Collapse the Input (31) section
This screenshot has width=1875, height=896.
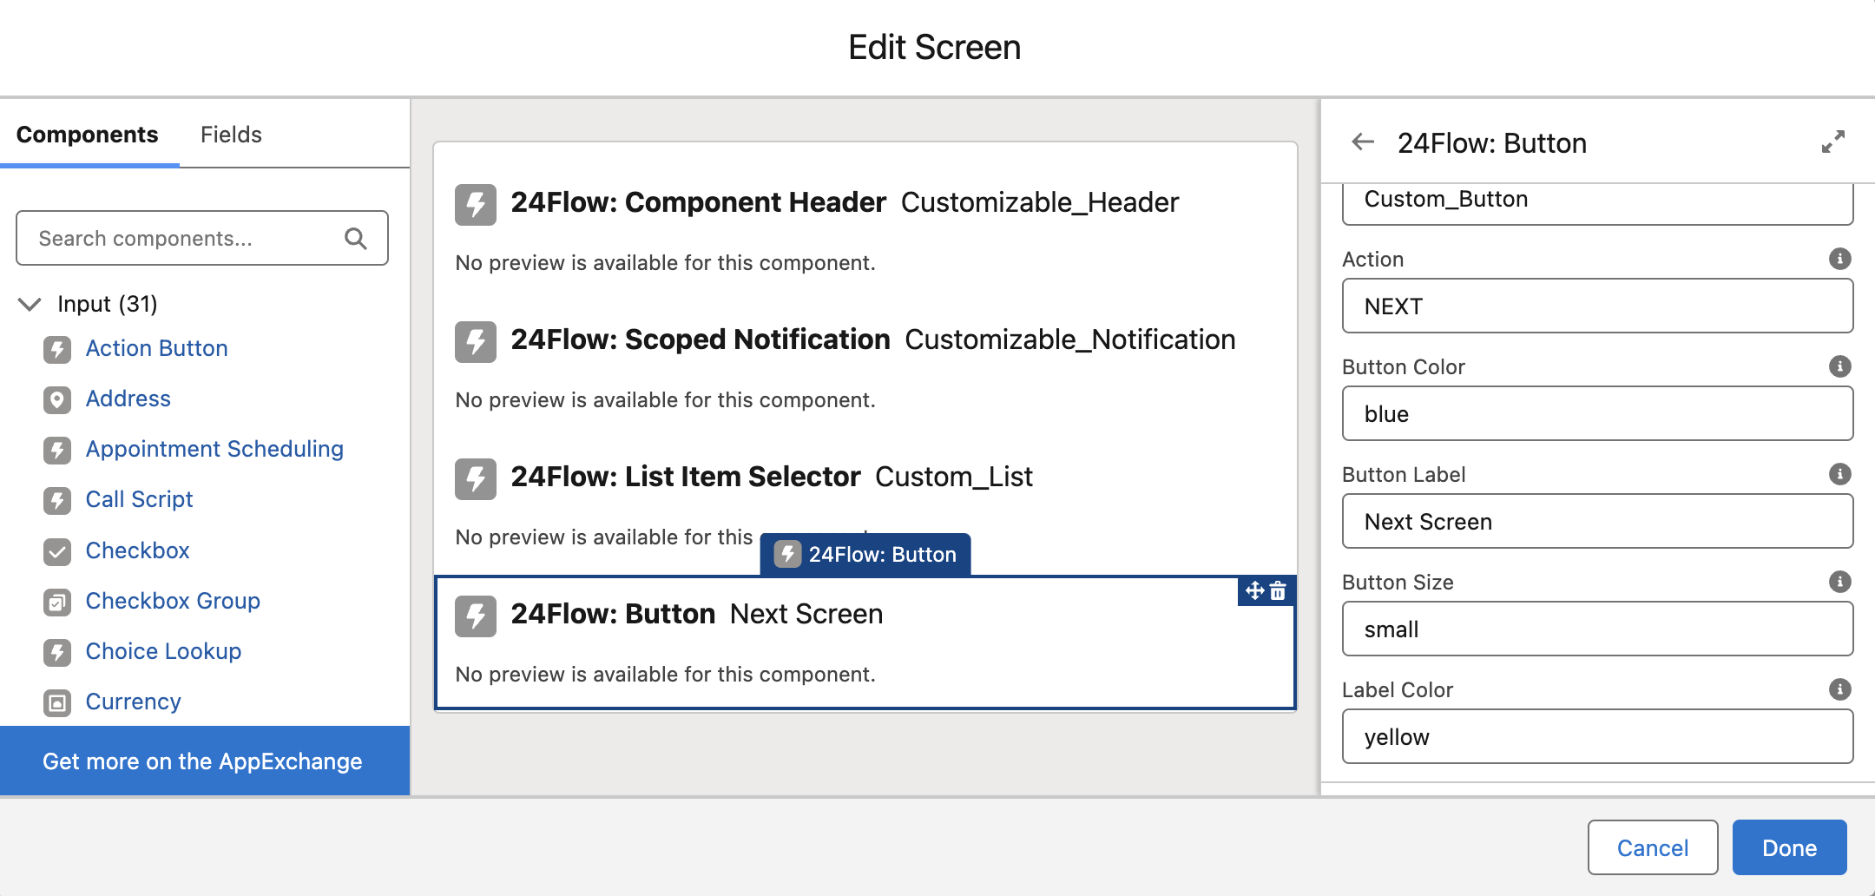(30, 304)
